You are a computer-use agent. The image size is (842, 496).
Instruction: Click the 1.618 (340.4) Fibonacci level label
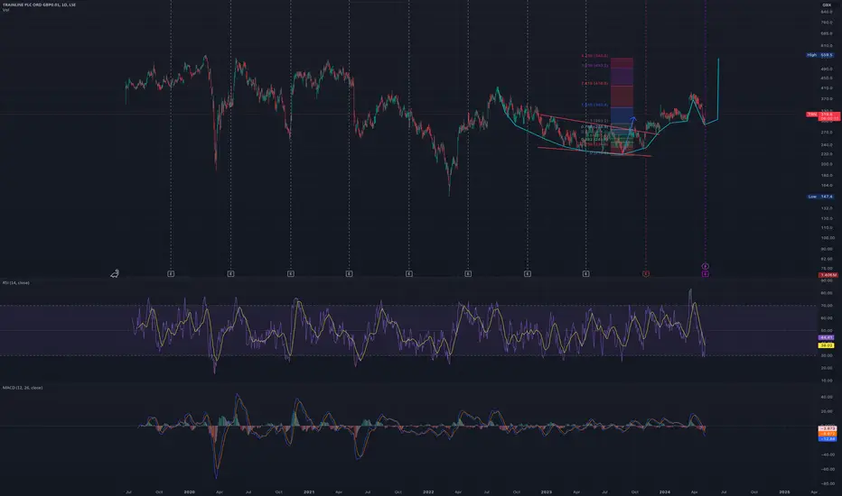pyautogui.click(x=595, y=106)
